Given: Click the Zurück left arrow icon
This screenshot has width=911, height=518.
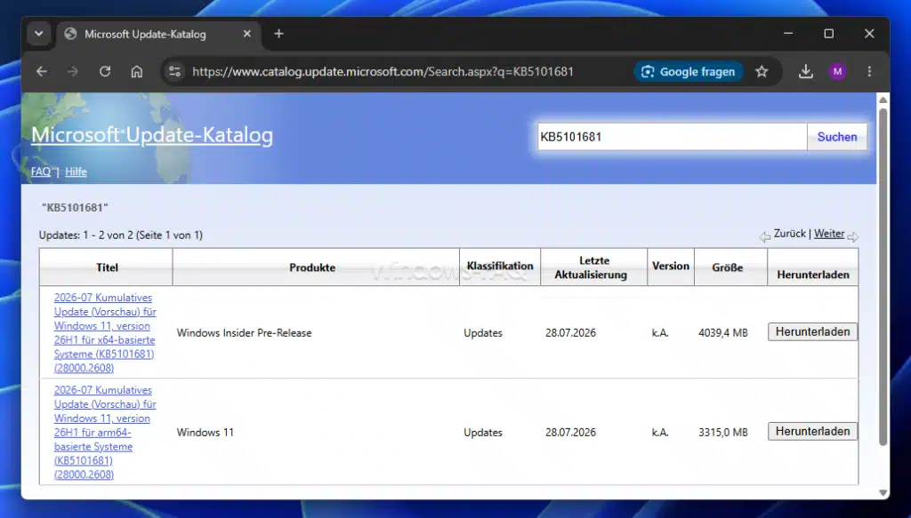Looking at the screenshot, I should pos(764,236).
